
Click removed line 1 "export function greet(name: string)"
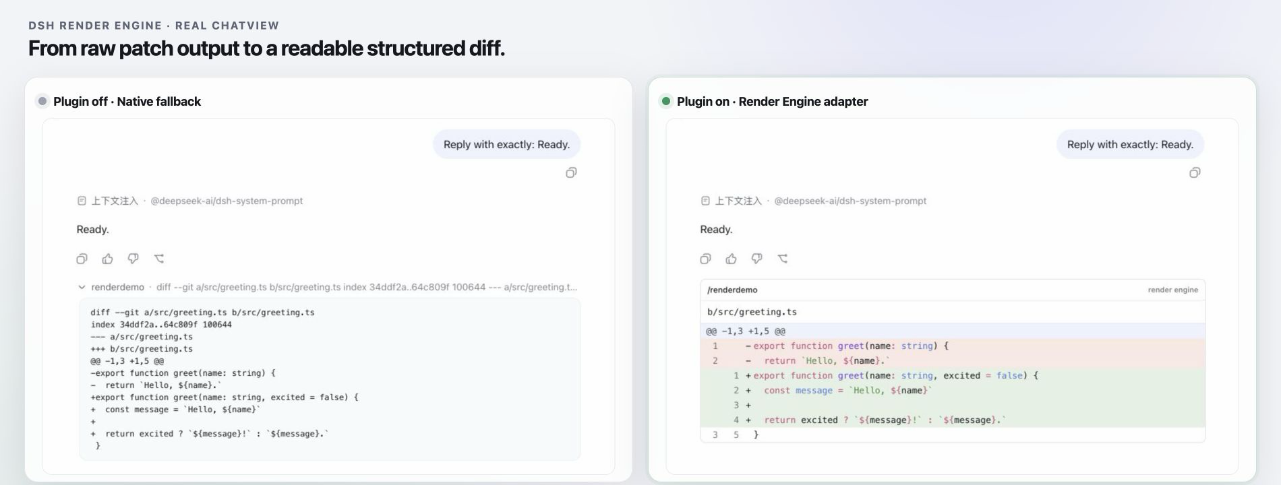point(953,346)
